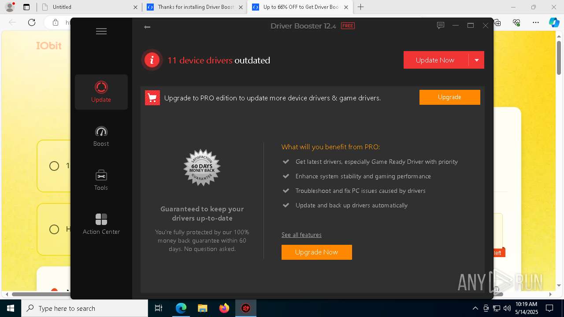Viewport: 564px width, 317px height.
Task: Select the second radio option on webpage
Action: click(54, 229)
